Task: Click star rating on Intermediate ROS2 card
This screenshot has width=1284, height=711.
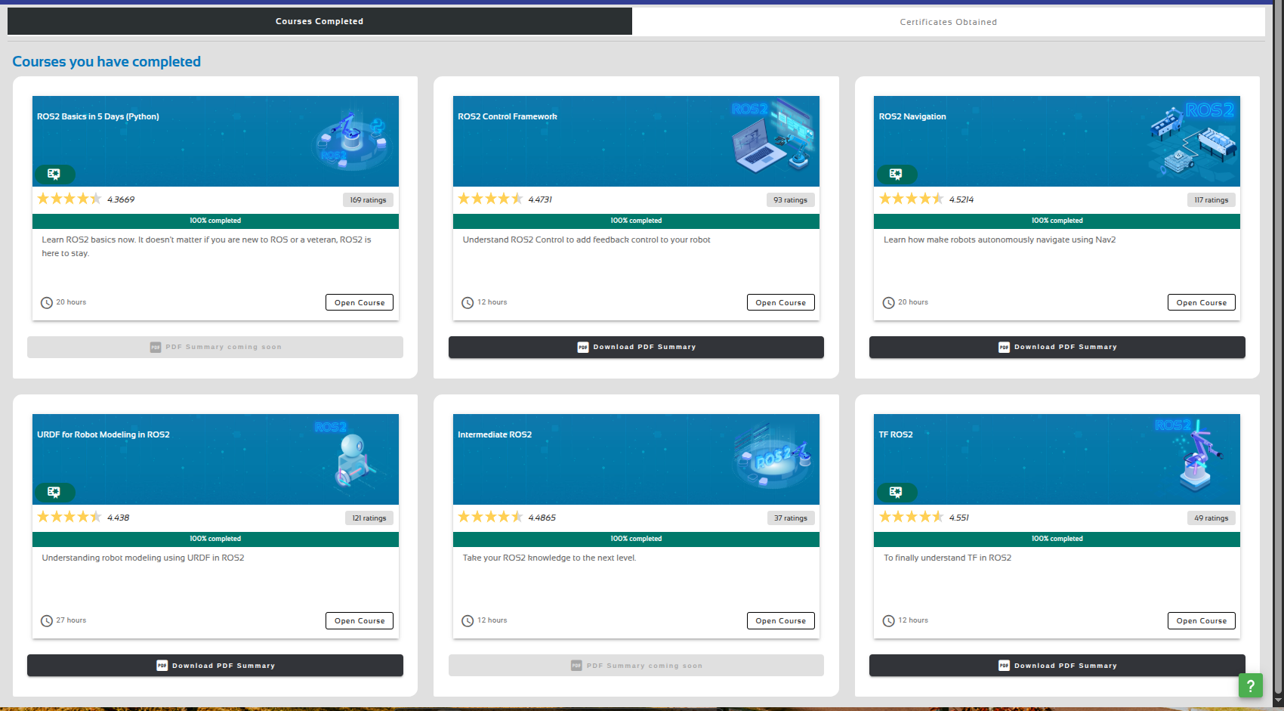Action: click(490, 517)
